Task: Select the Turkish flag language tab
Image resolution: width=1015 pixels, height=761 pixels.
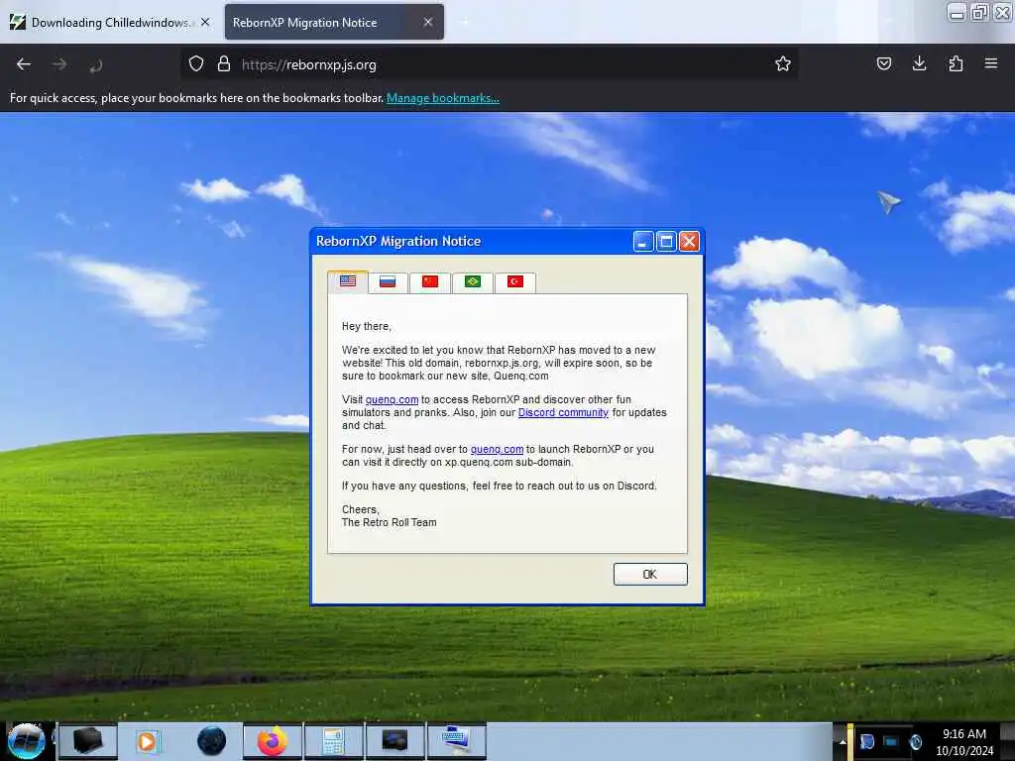Action: 515,282
